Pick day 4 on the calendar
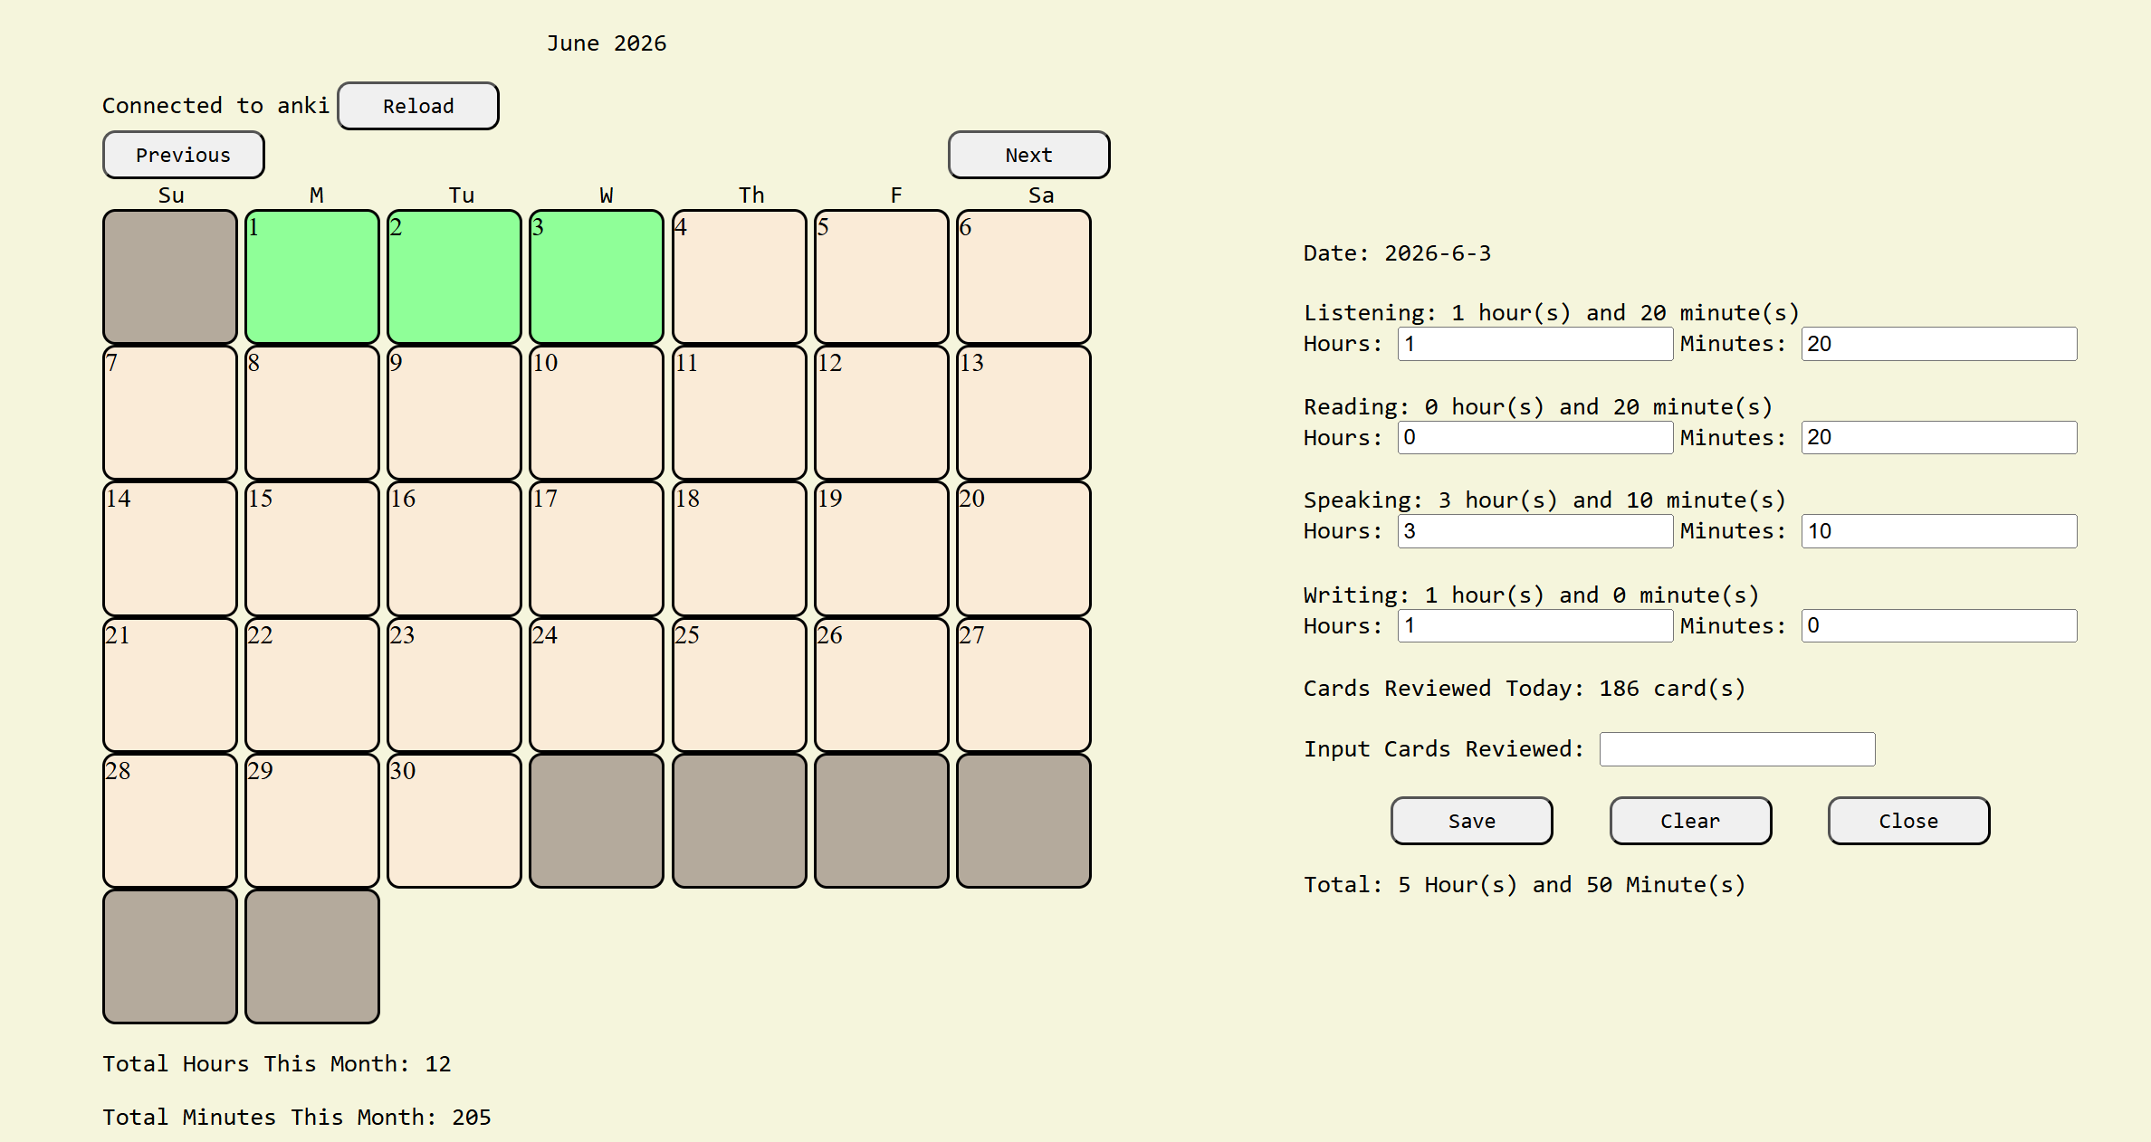The height and width of the screenshot is (1142, 2151). (740, 277)
